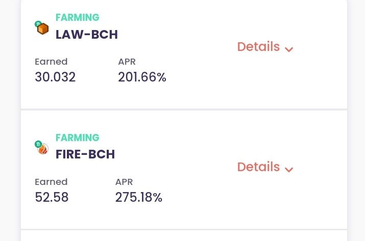365x241 pixels.
Task: Click the 30.032 earned value
Action: click(x=55, y=77)
